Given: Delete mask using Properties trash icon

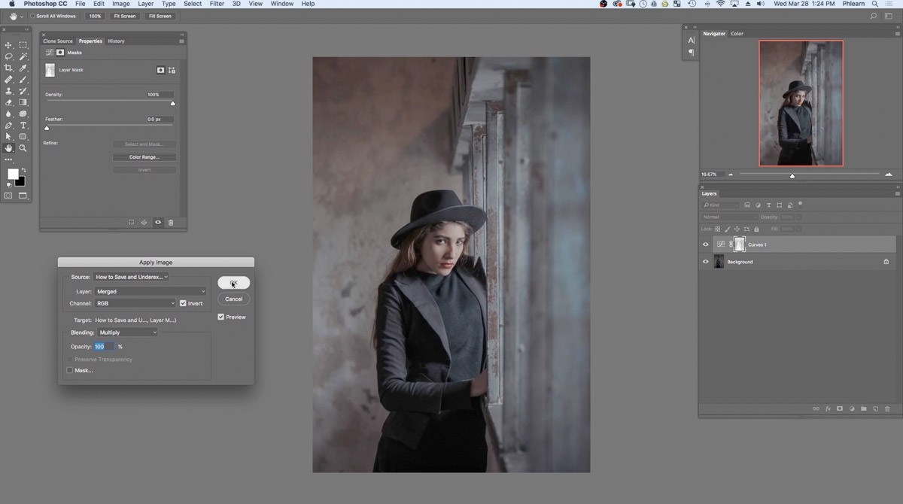Looking at the screenshot, I should (171, 223).
